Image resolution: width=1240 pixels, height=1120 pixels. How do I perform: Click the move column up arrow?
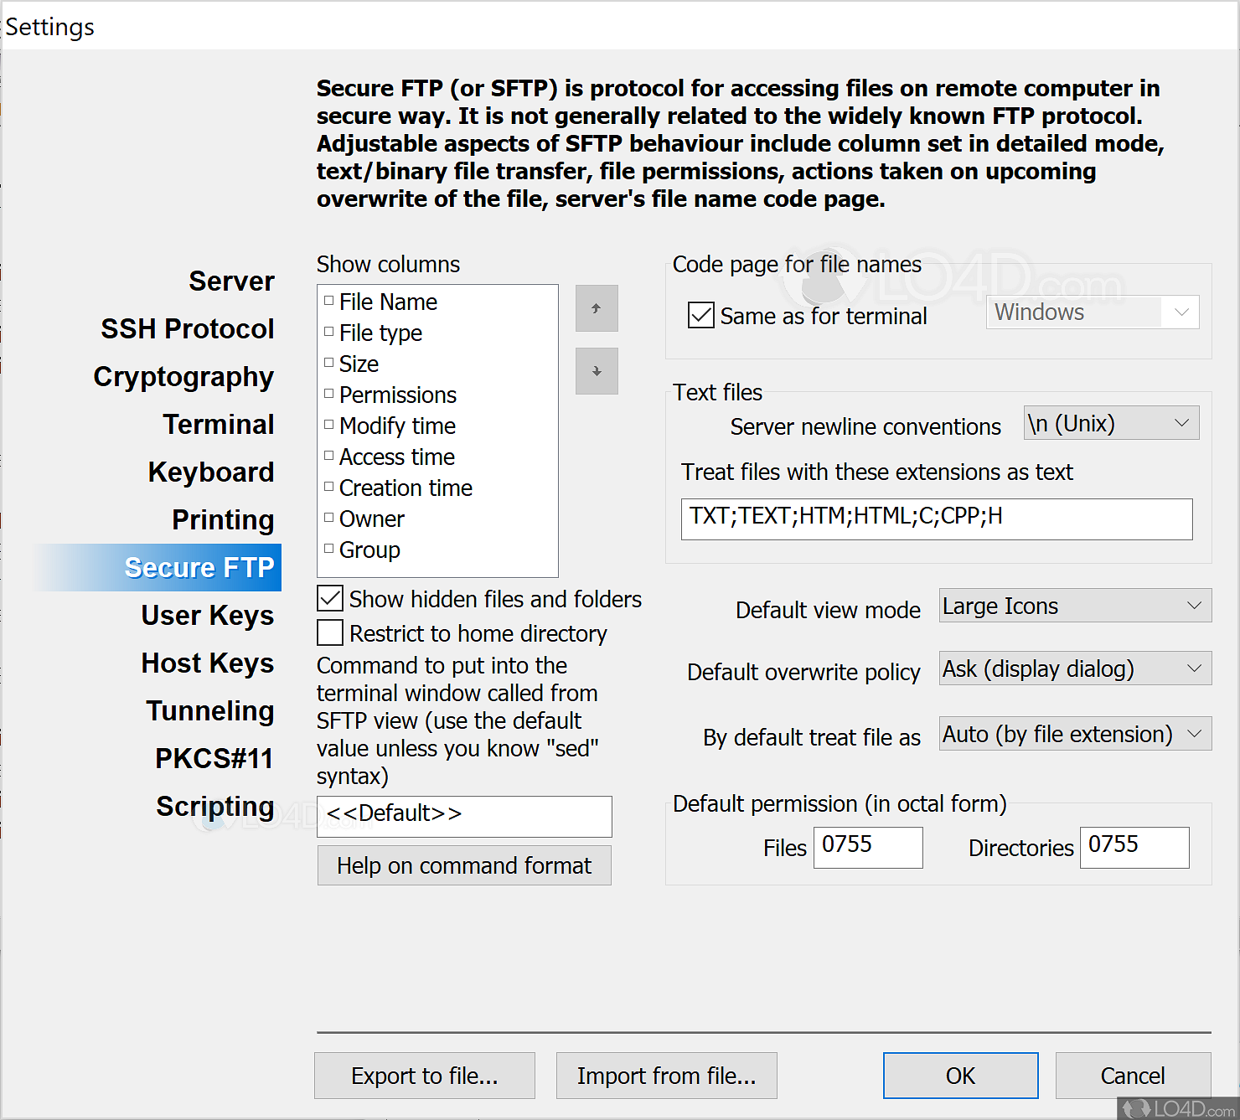pyautogui.click(x=596, y=308)
